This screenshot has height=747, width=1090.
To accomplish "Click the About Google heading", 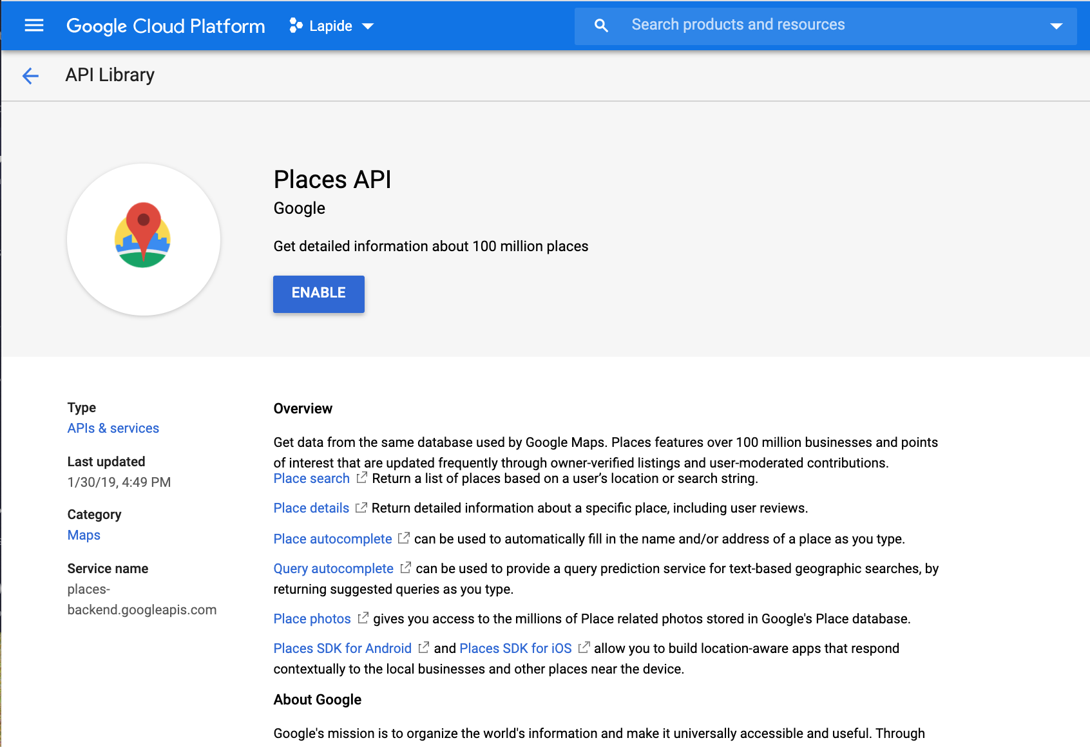I will (317, 700).
